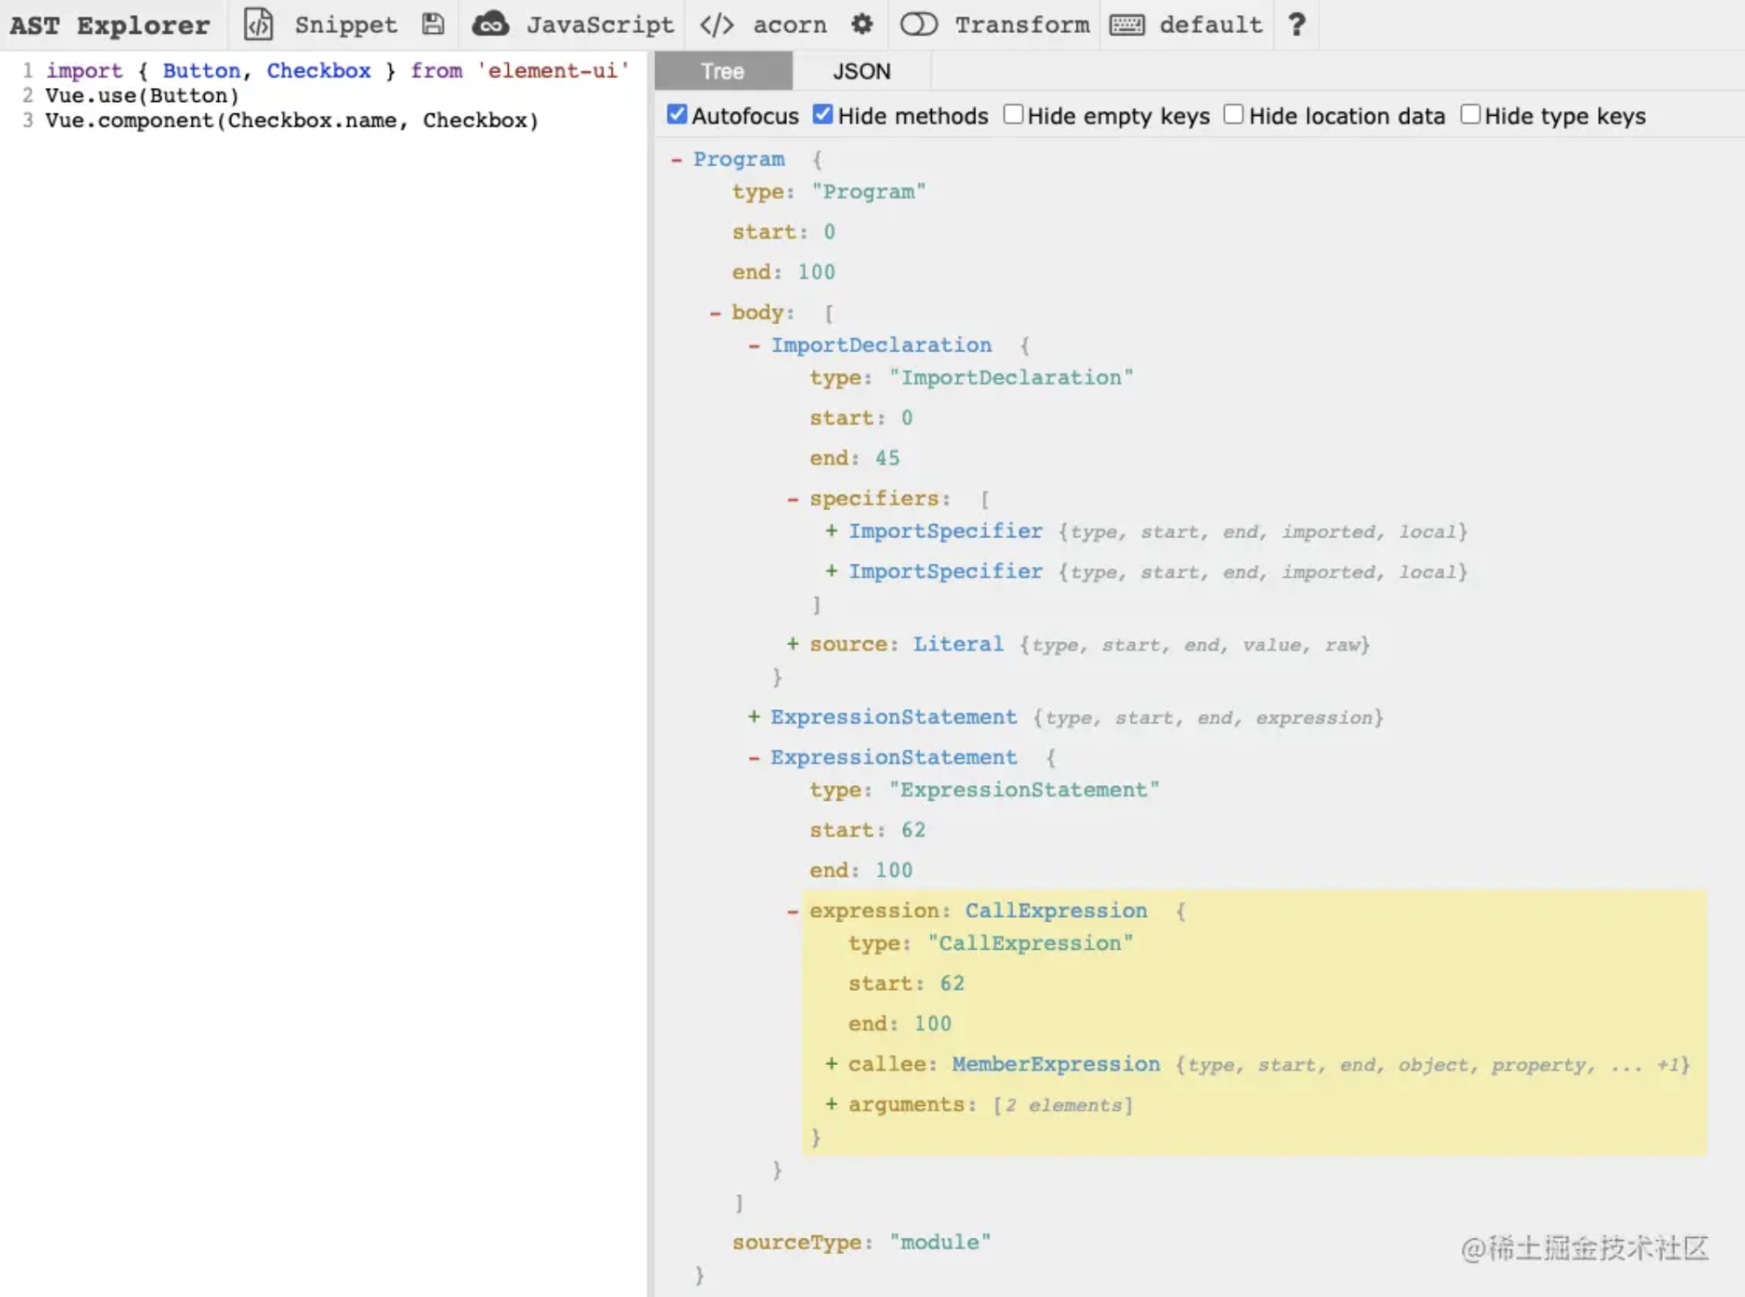
Task: Expand the collapsed ExpressionStatement node
Action: [x=754, y=717]
